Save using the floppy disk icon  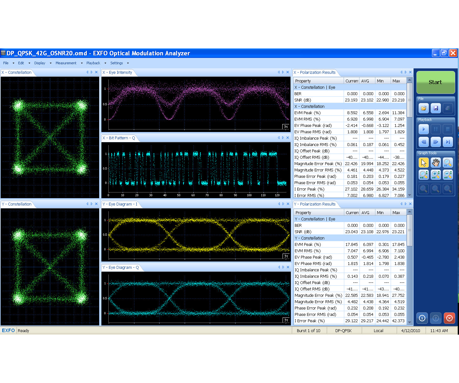pyautogui.click(x=435, y=108)
